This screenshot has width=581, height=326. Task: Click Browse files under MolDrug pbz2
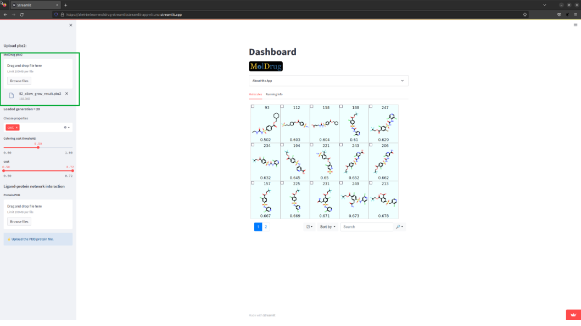coord(19,81)
